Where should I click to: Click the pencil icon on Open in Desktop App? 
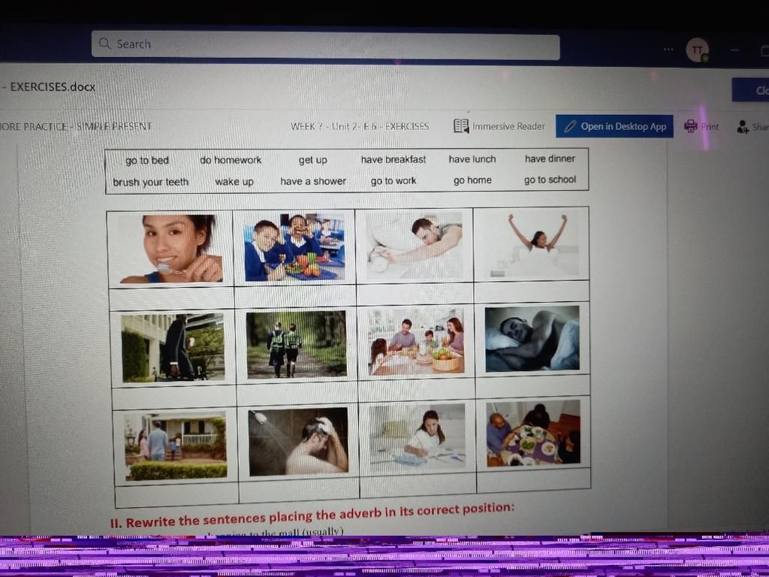tap(569, 126)
